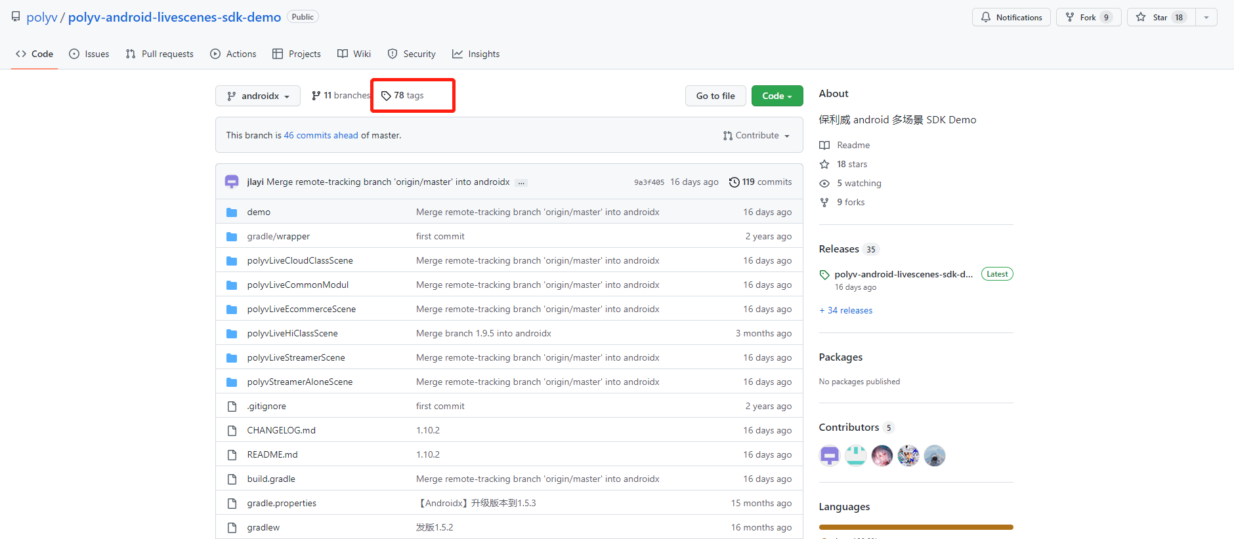Click the tag icon next to latest release
Screen dimensions: 1234x539
(x=824, y=275)
